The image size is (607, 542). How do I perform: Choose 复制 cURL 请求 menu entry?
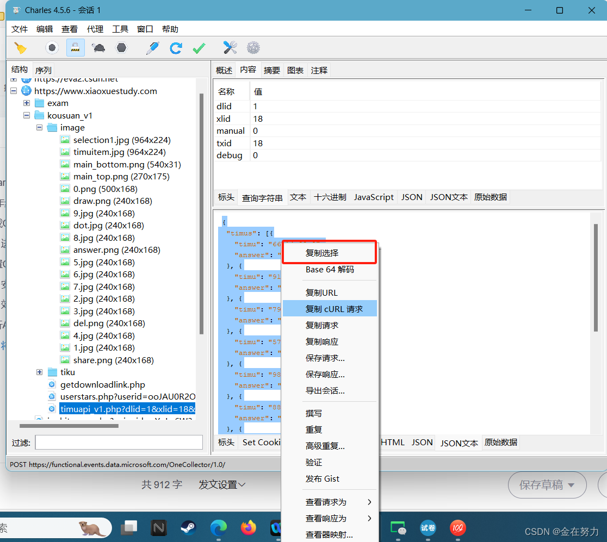coord(330,309)
